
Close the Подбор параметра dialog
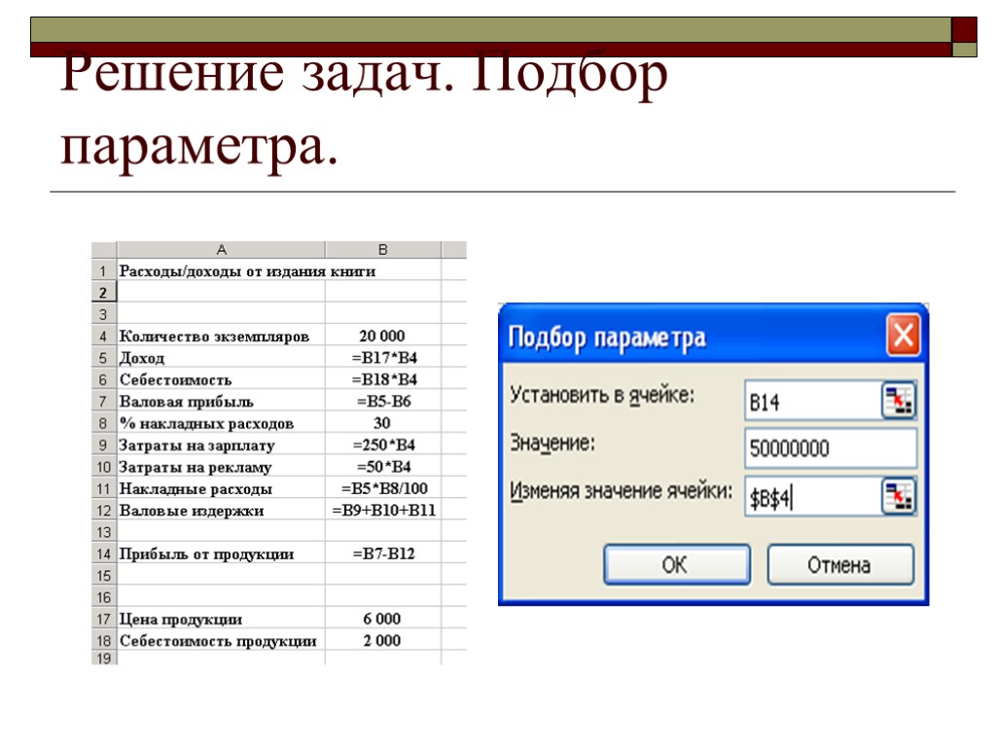tap(904, 335)
